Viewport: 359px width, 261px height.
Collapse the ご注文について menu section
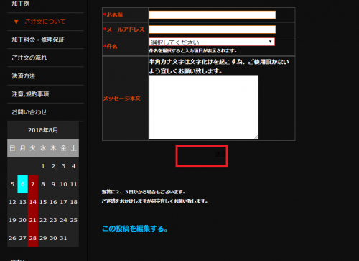[39, 22]
